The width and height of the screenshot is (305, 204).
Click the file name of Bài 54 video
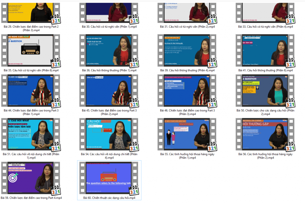[x=109, y=156]
